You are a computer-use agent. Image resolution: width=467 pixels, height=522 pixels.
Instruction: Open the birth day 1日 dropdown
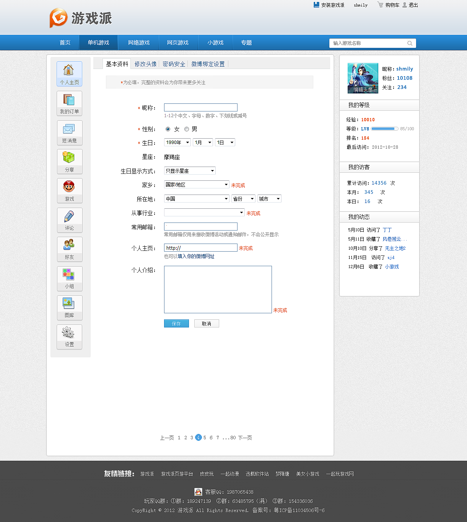point(225,142)
